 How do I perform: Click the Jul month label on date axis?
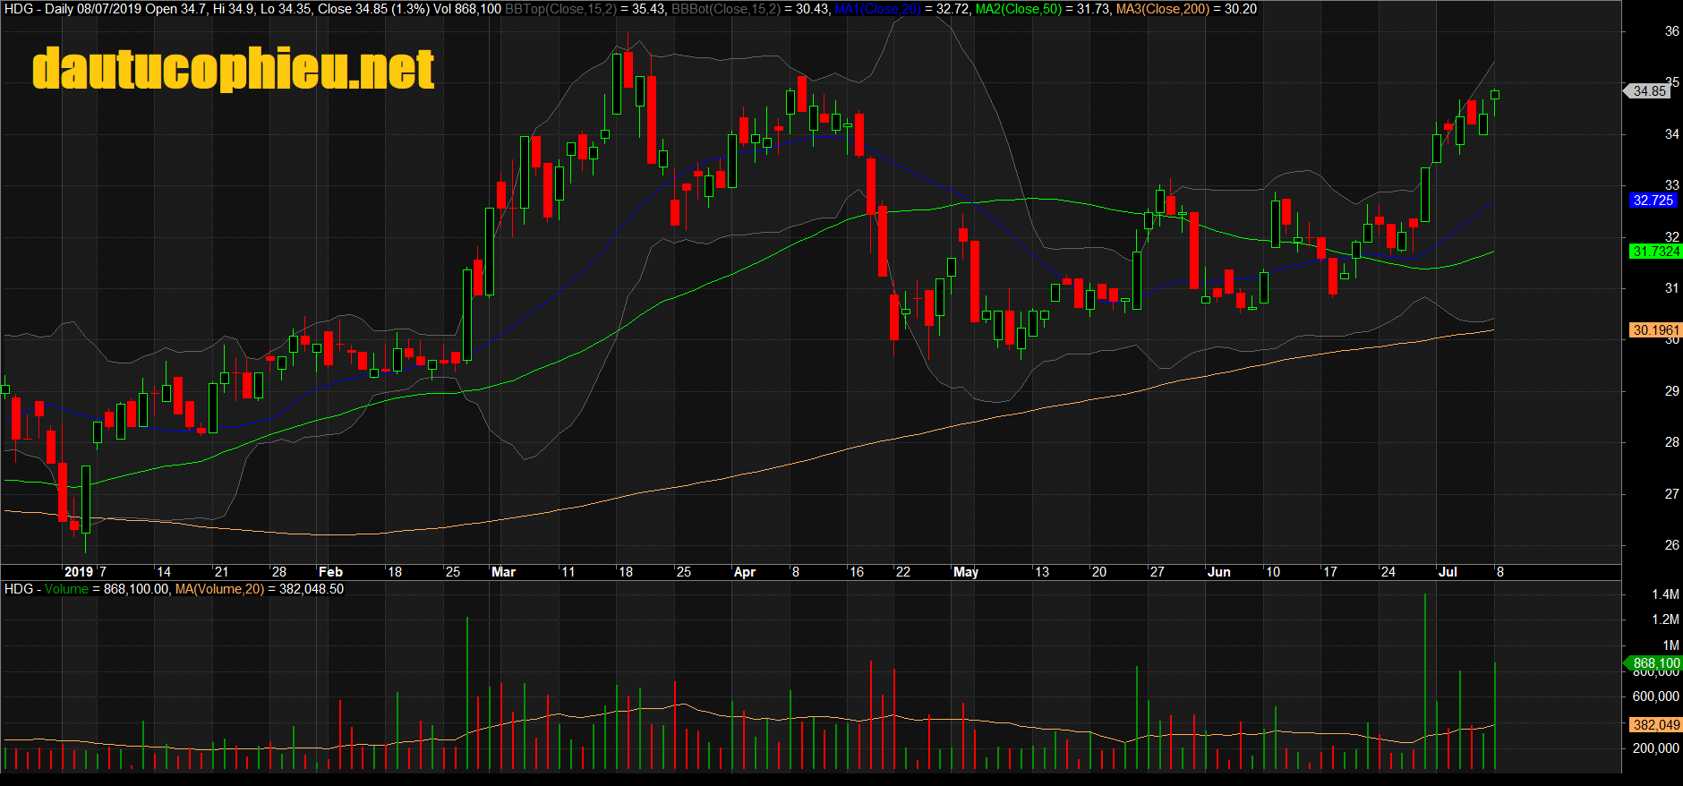click(x=1448, y=572)
